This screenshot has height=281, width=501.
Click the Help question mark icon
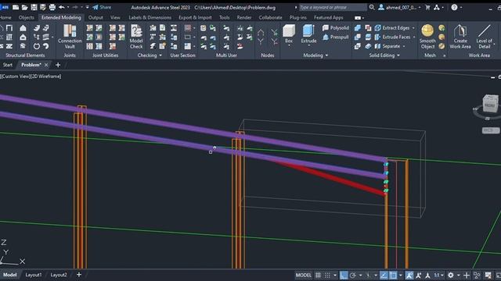tap(454, 7)
